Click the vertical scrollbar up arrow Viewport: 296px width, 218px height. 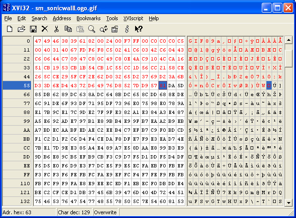tap(289, 40)
